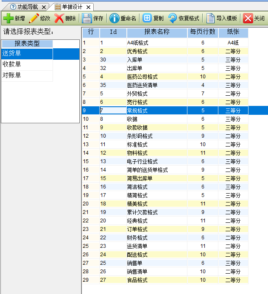The width and height of the screenshot is (268, 294).
Task: Select the 宽行格式 report row
Action: (165, 102)
